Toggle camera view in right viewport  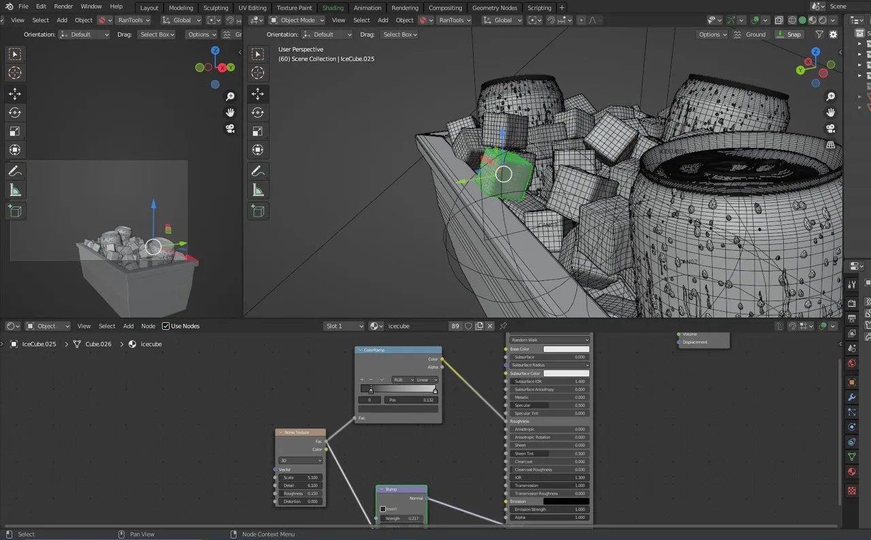point(831,129)
